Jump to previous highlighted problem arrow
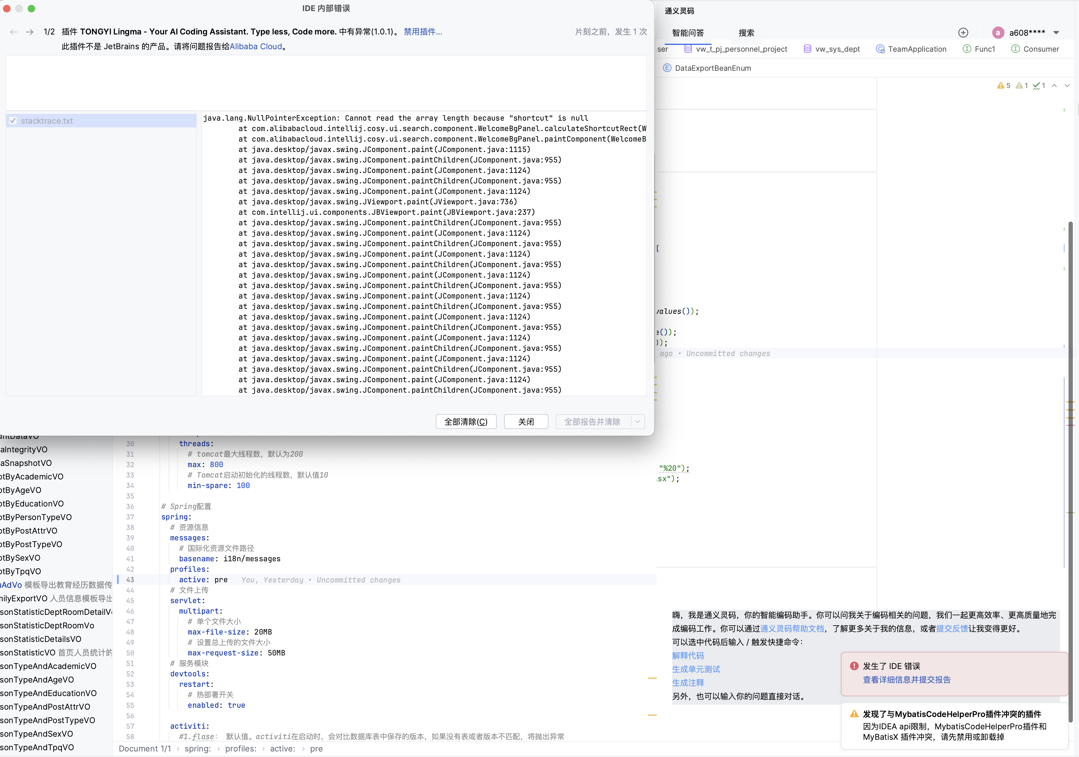The image size is (1079, 757). click(x=1054, y=86)
